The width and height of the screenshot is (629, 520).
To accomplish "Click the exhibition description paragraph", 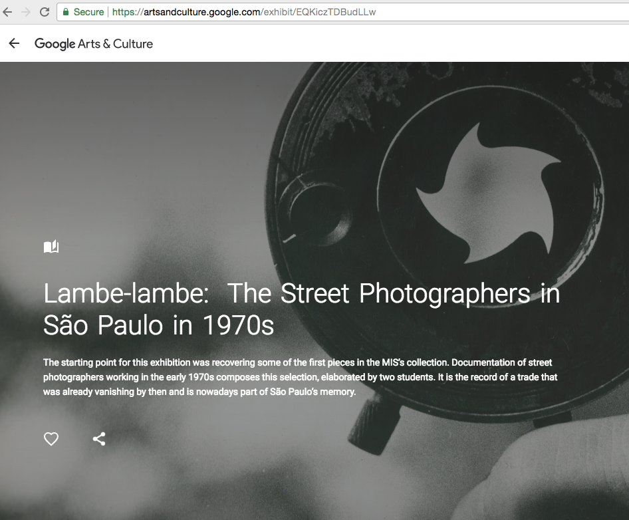I will click(x=300, y=377).
